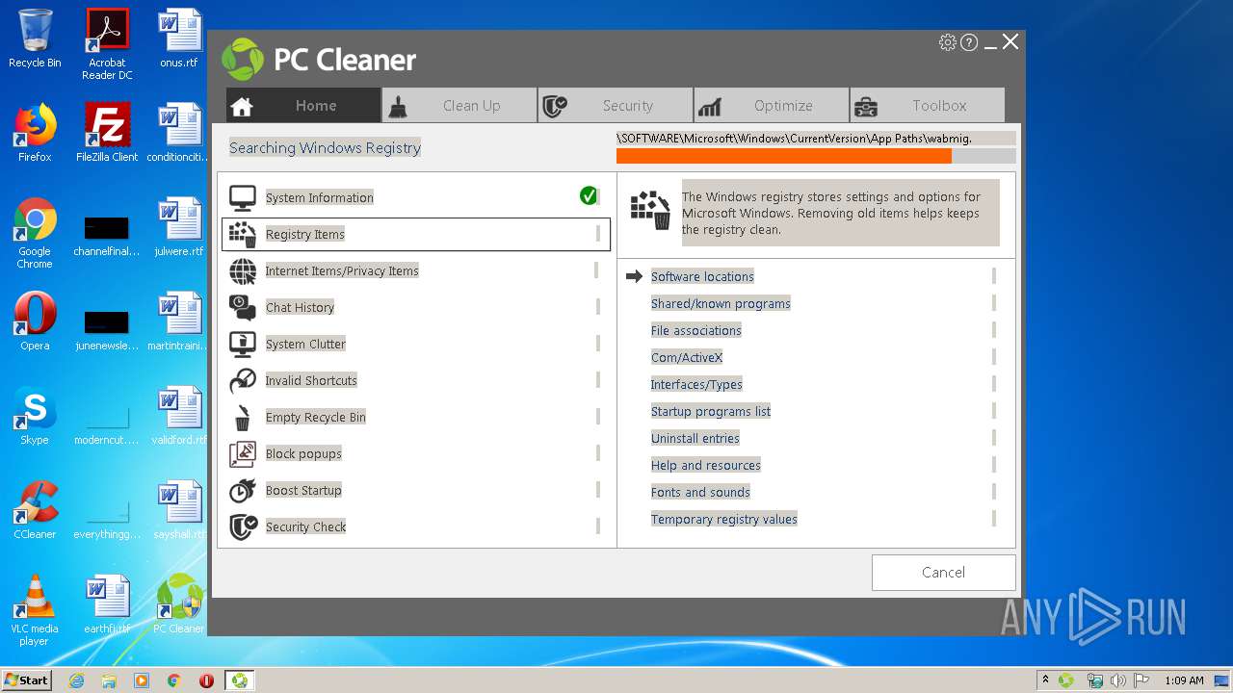Click Searching Windows Registry status text
Screen dimensions: 1233x693
point(325,148)
